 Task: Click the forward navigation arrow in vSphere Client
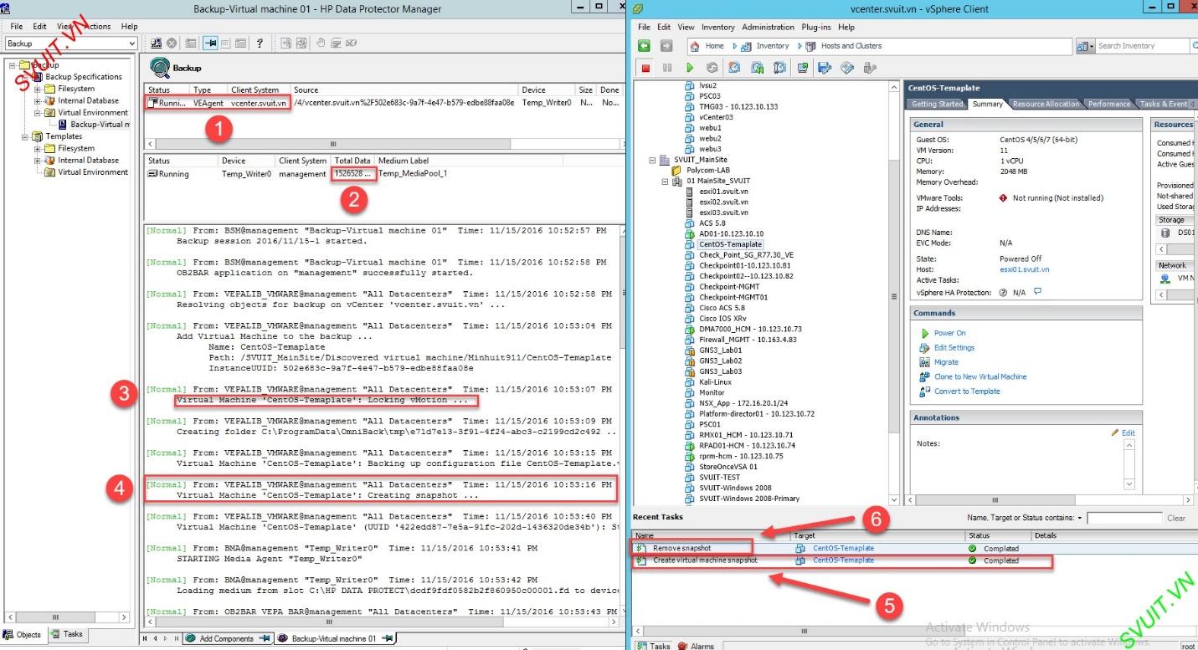coord(666,46)
